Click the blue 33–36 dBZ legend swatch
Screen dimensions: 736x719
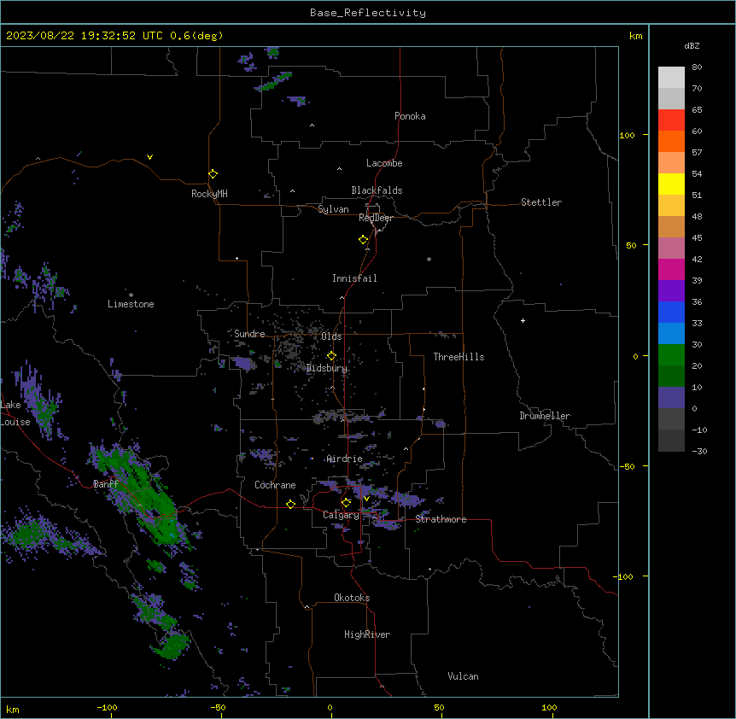[x=671, y=312]
